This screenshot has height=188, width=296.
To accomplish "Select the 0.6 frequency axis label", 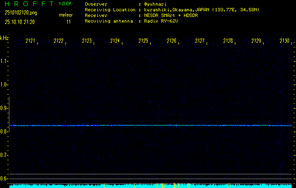I will tap(4, 179).
